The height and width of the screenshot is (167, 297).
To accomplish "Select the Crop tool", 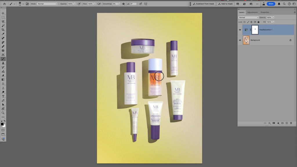I will (x=3, y=30).
